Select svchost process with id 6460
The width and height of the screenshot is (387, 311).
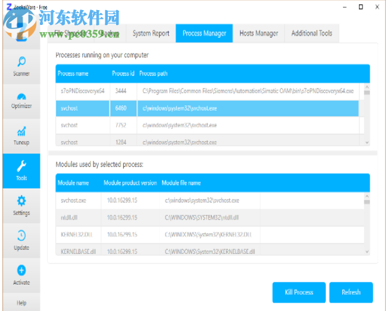pos(207,108)
